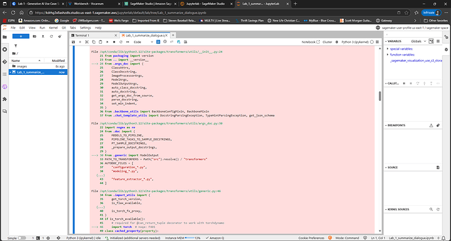Restart the kernel using the circular arrow icon
This screenshot has width=451, height=241.
coord(121,42)
